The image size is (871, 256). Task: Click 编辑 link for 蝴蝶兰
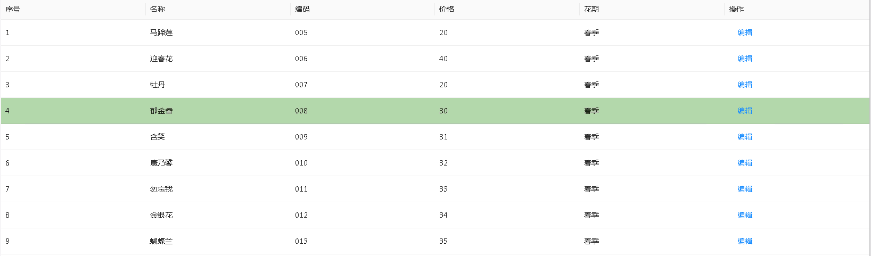745,241
